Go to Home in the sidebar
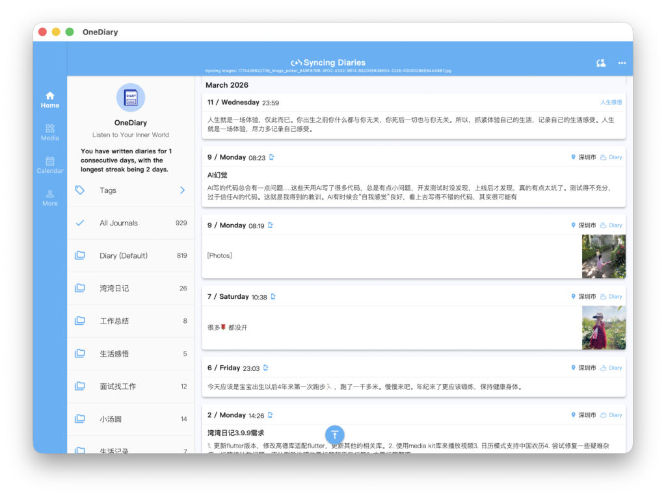The height and width of the screenshot is (497, 666). [50, 99]
